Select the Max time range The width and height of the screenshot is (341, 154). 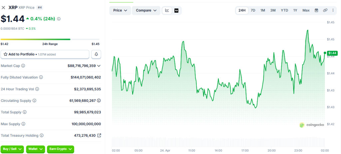[x=306, y=10]
